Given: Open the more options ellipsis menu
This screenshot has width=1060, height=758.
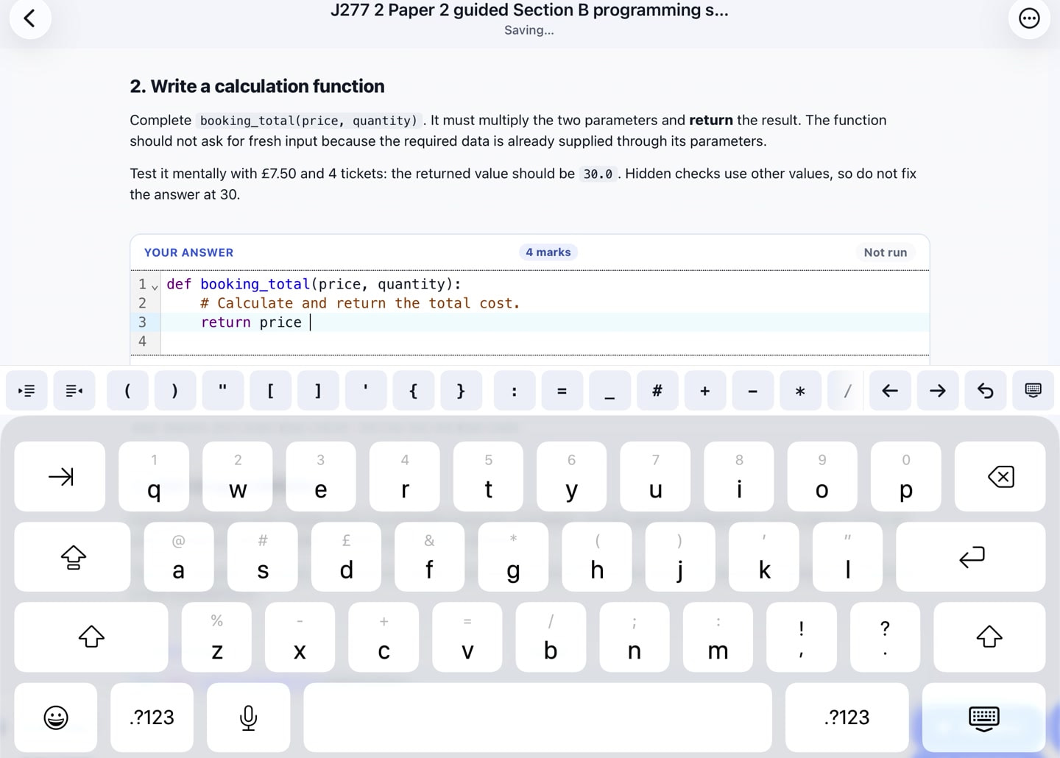Looking at the screenshot, I should pyautogui.click(x=1029, y=18).
